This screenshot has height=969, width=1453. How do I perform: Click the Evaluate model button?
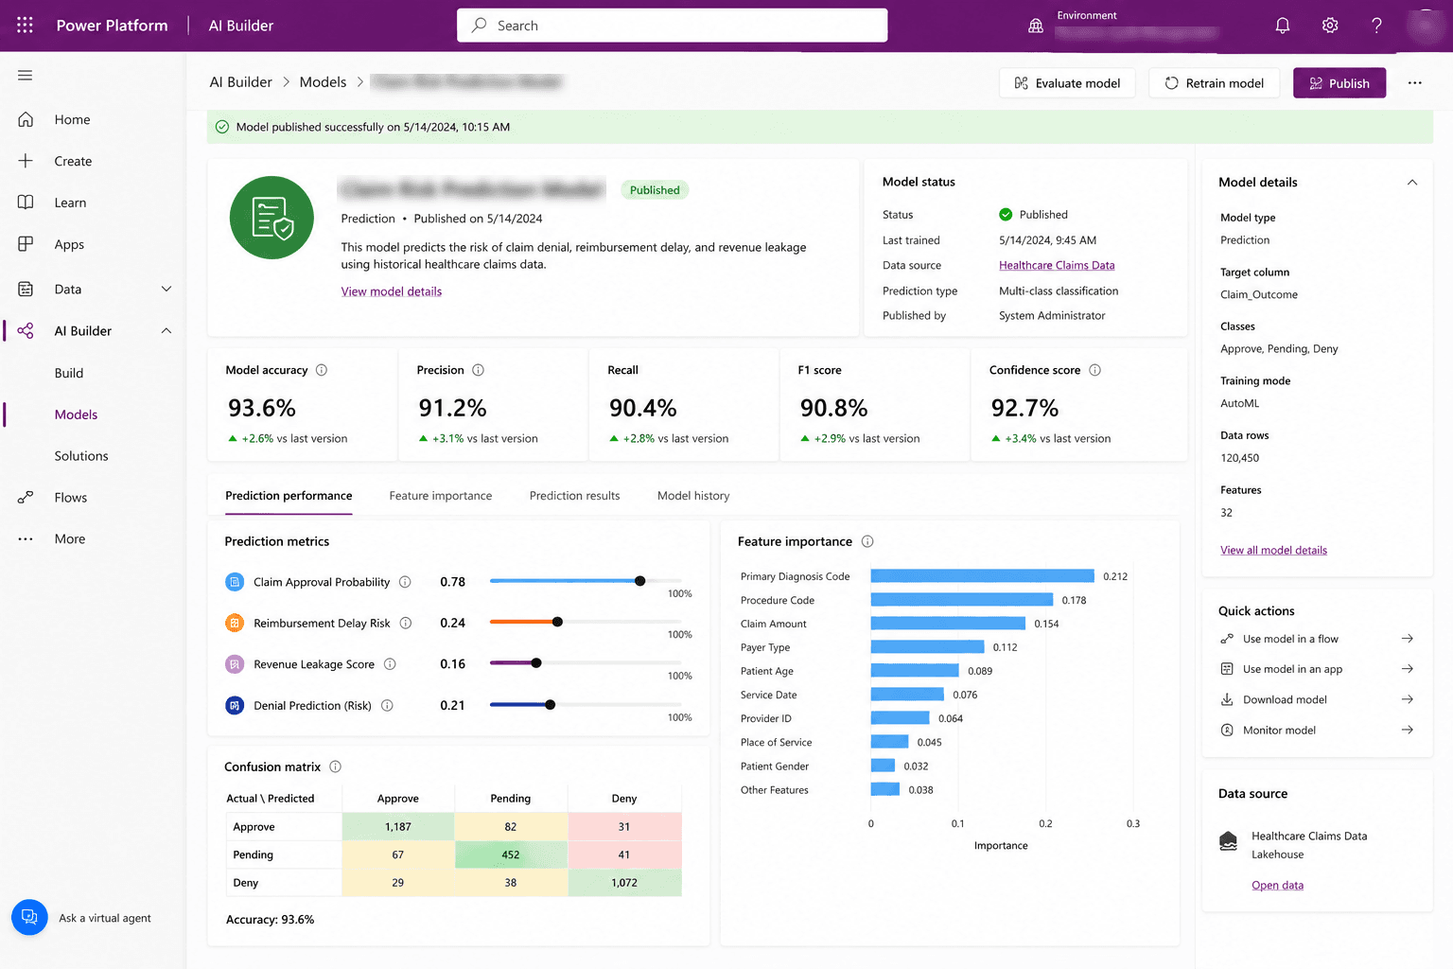[1067, 83]
